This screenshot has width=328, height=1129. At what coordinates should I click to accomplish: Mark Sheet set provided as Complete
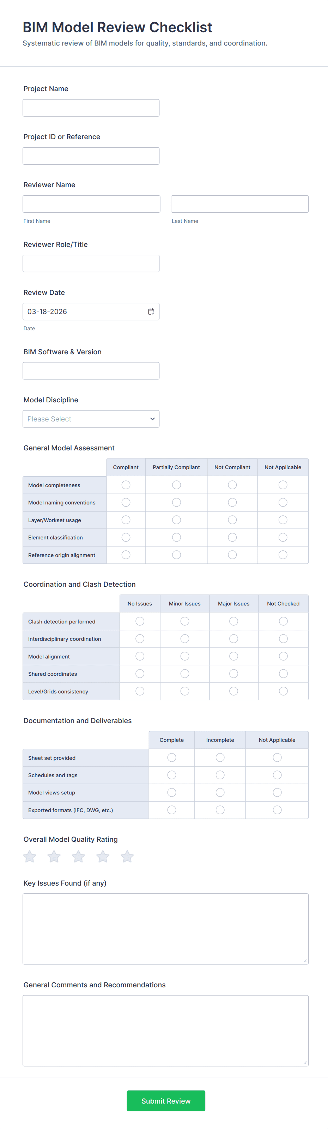[x=171, y=757]
